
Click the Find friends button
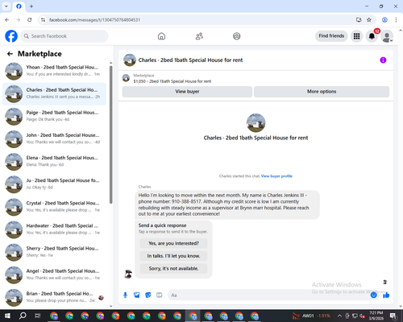click(331, 36)
